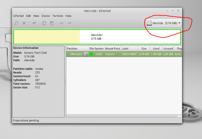The height and width of the screenshot is (139, 202).
Task: Click the Flags column header
Action: tap(178, 48)
